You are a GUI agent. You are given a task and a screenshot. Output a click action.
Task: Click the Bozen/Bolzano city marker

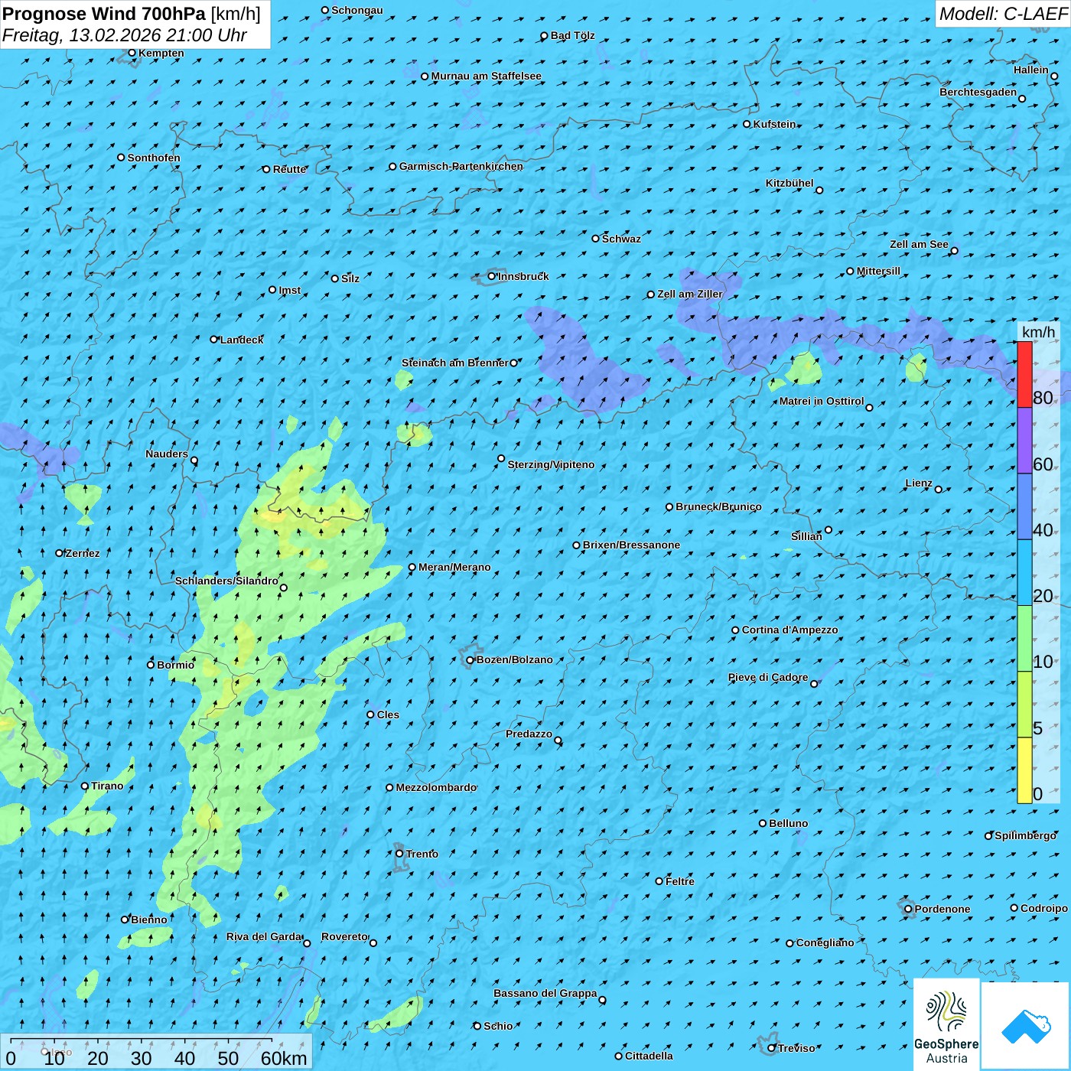pyautogui.click(x=470, y=659)
